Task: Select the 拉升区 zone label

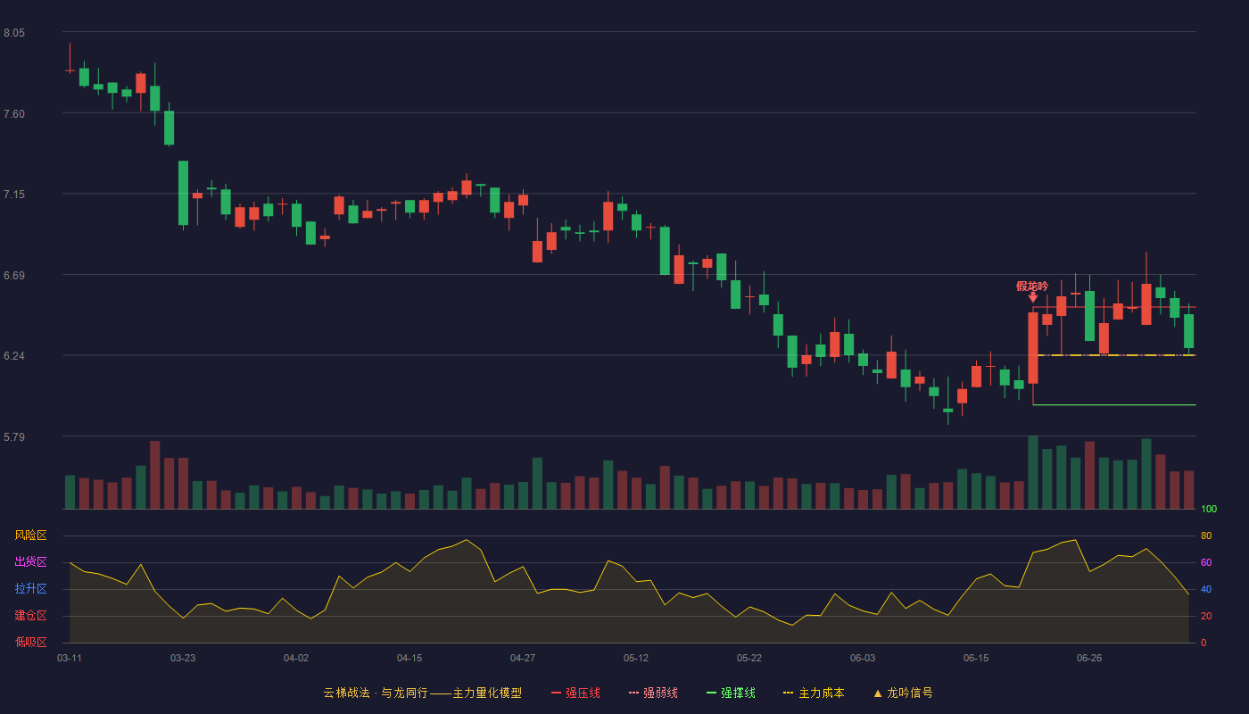Action: (30, 589)
